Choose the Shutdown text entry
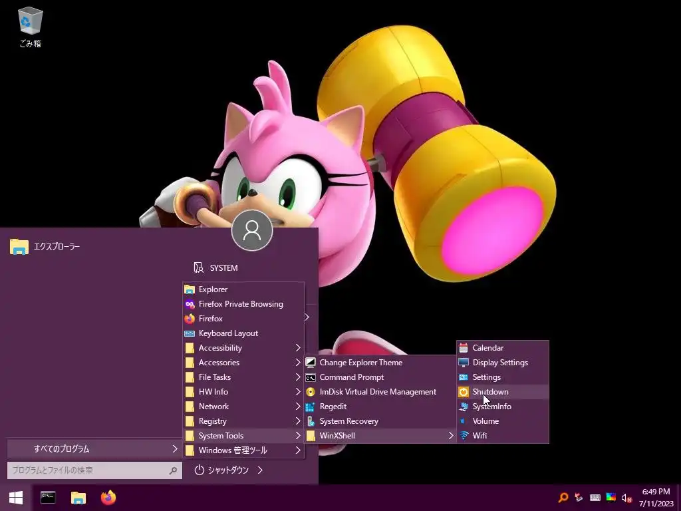 tap(490, 391)
